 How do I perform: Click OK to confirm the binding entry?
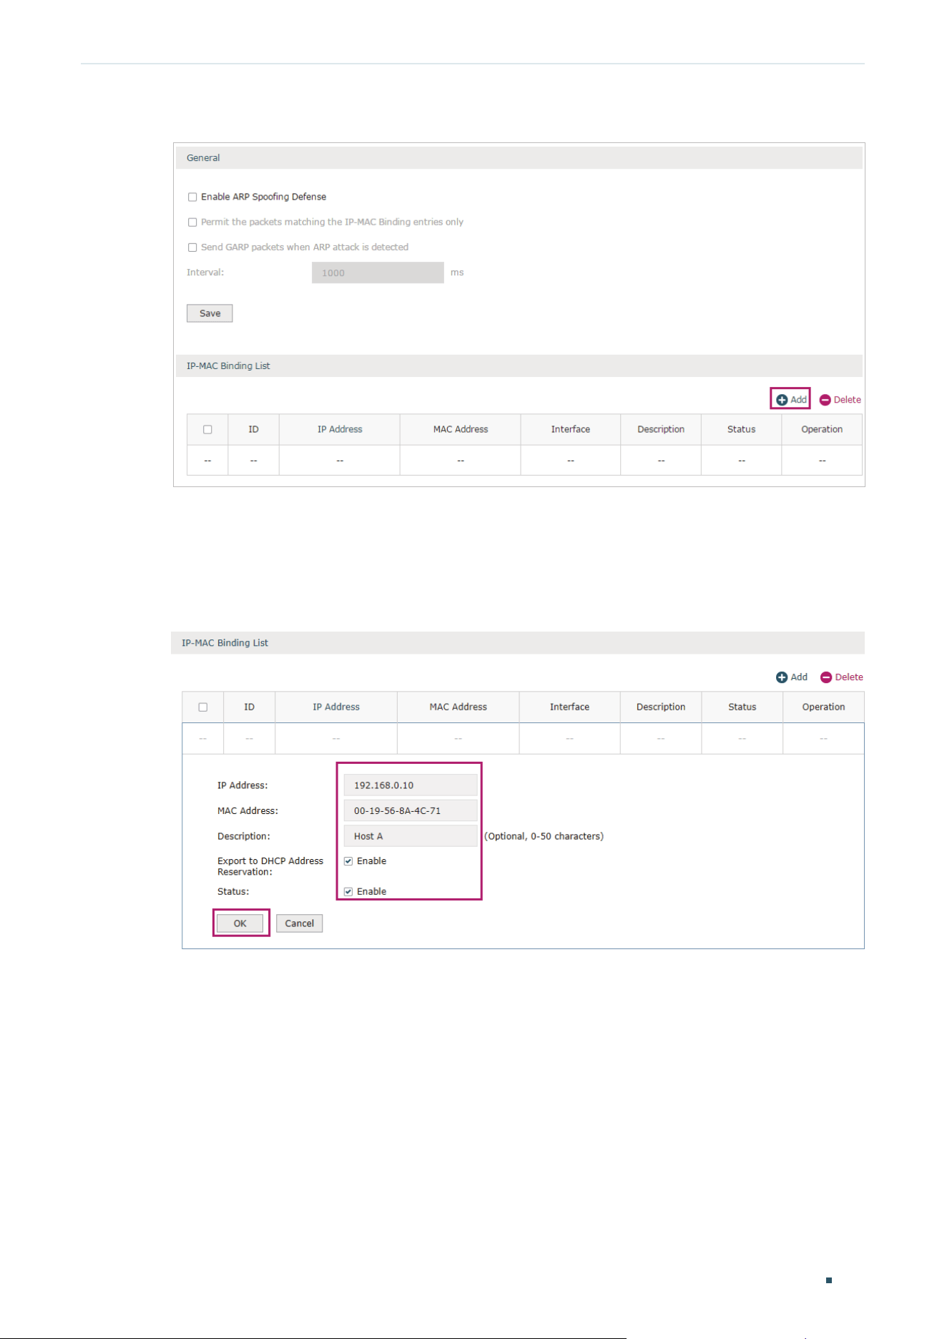(x=240, y=923)
